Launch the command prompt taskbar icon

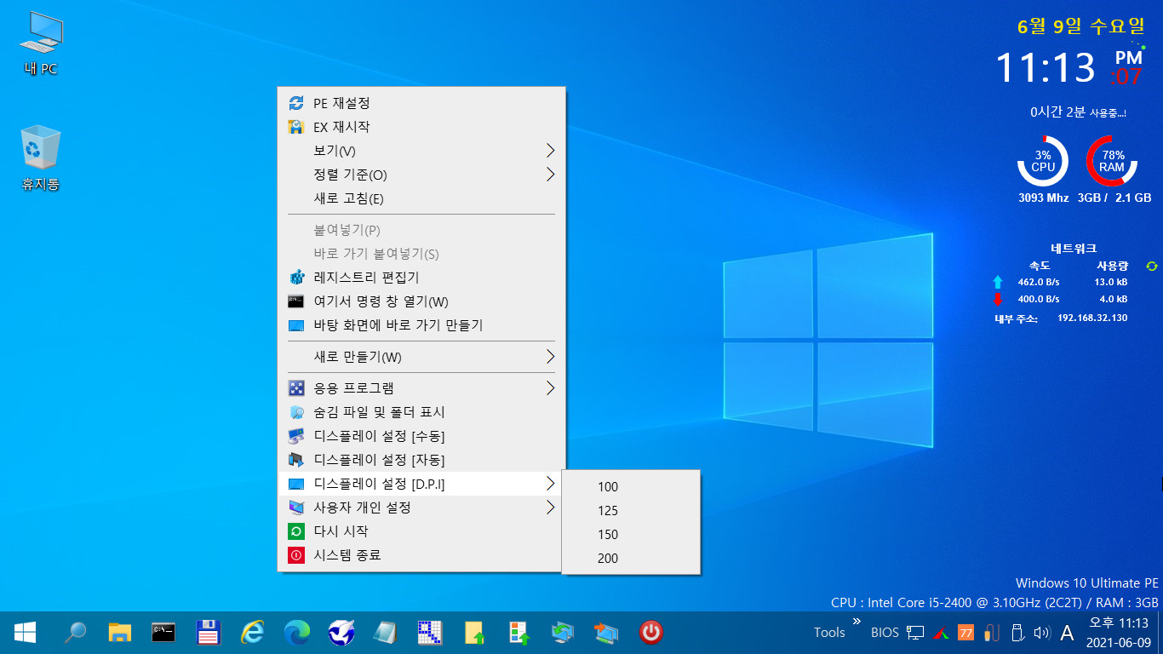[x=163, y=632]
